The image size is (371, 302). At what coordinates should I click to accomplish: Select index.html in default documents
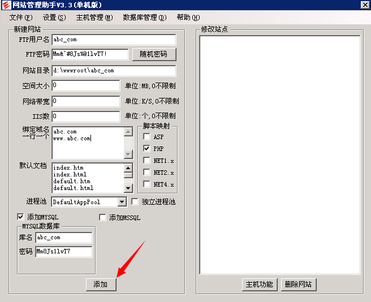tap(70, 175)
